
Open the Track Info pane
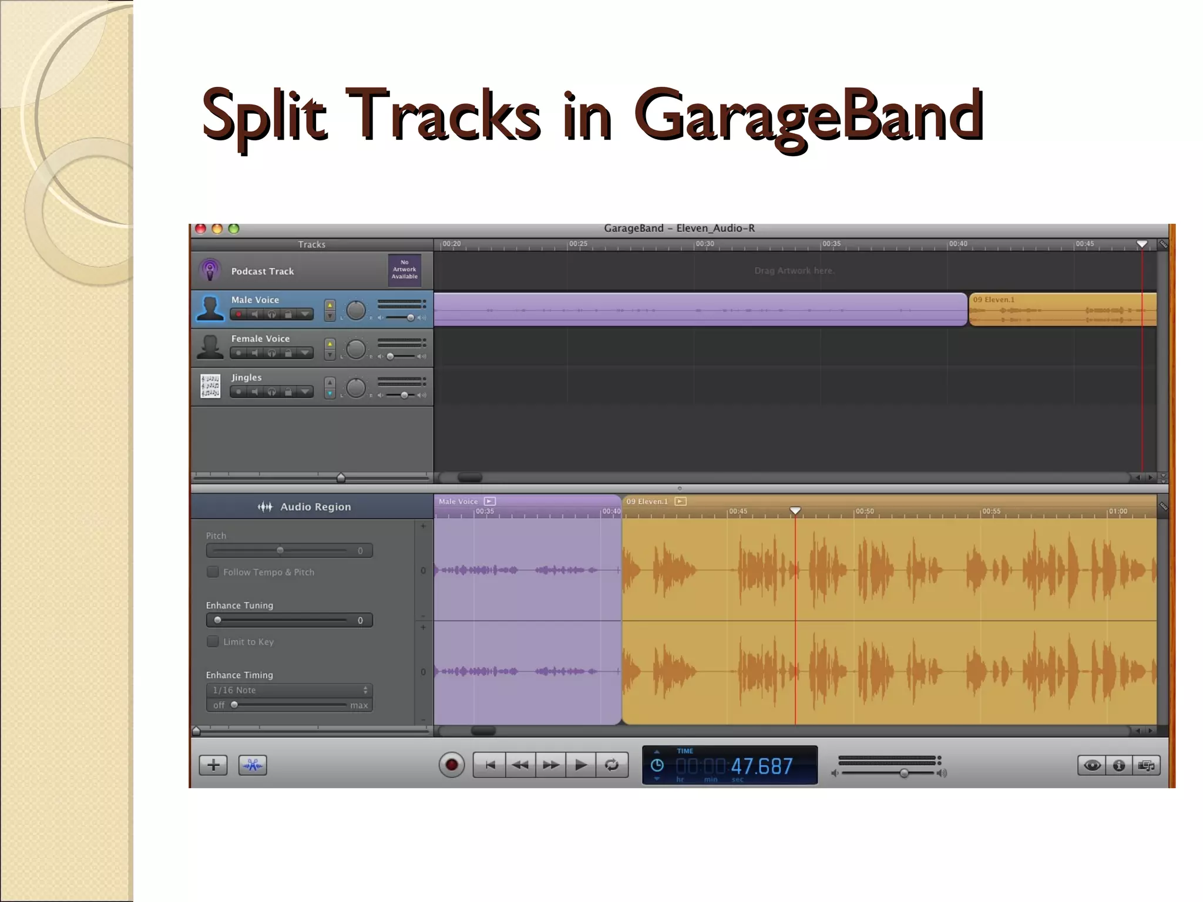click(x=1119, y=765)
